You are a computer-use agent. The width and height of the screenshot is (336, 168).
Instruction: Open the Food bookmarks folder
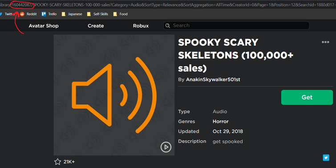click(x=121, y=14)
